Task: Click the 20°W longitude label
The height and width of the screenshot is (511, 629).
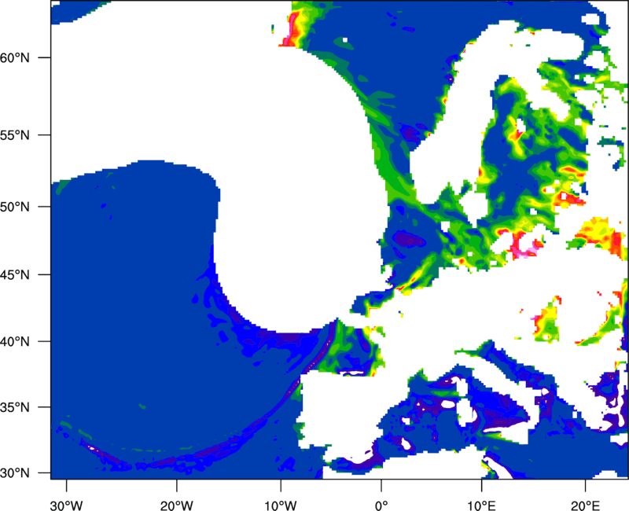Action: pyautogui.click(x=176, y=505)
